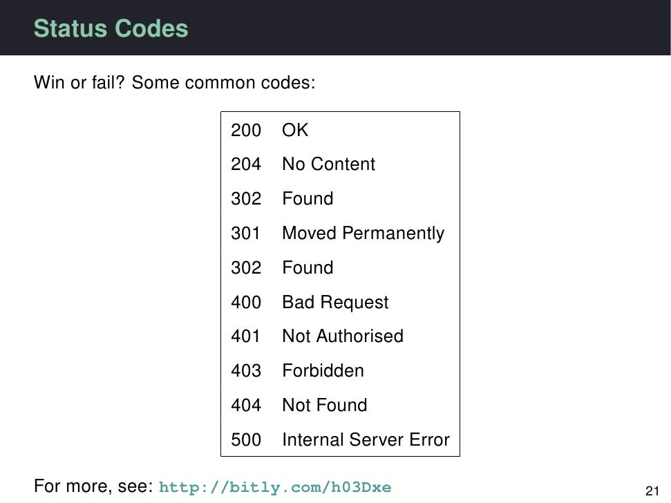671x503 pixels.
Task: Select the 200 OK table row
Action: point(340,130)
